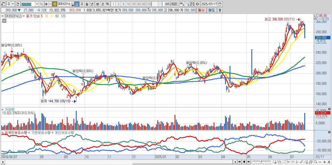
Task: Toggle the 외국인보유수량 indicator checkbox
Action: [3, 132]
